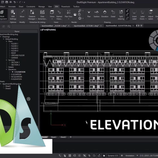
Task: Toggle entity snaps (ESnap) in status bar
Action: tap(84, 156)
